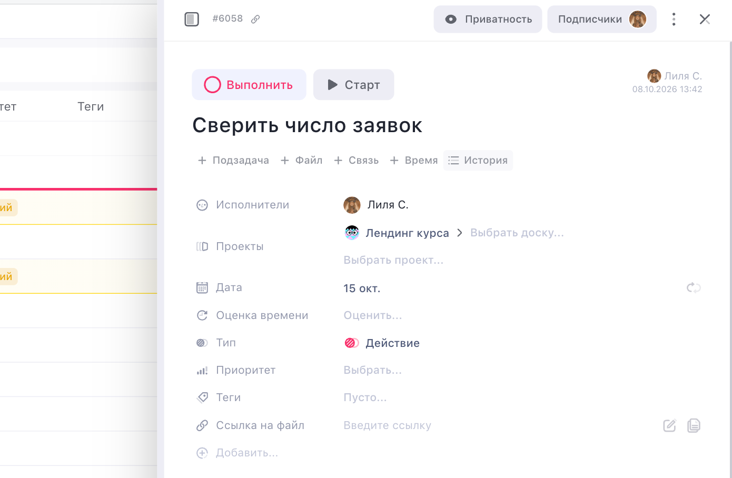Toggle the side panel layout icon
The height and width of the screenshot is (478, 732).
point(192,19)
